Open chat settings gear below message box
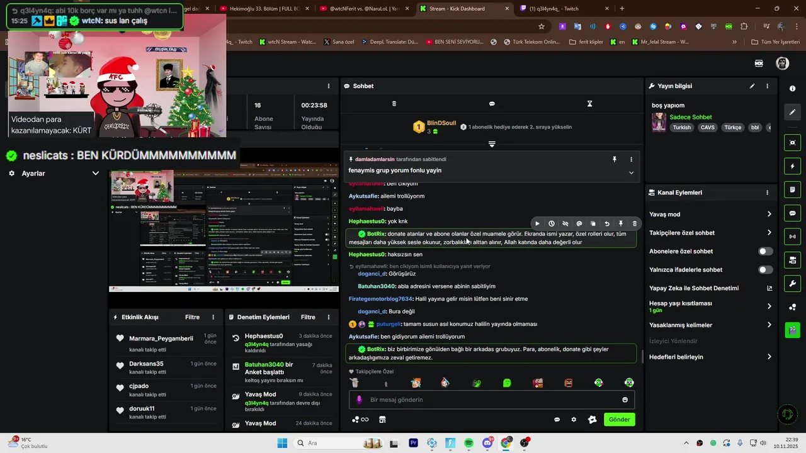 point(574,420)
